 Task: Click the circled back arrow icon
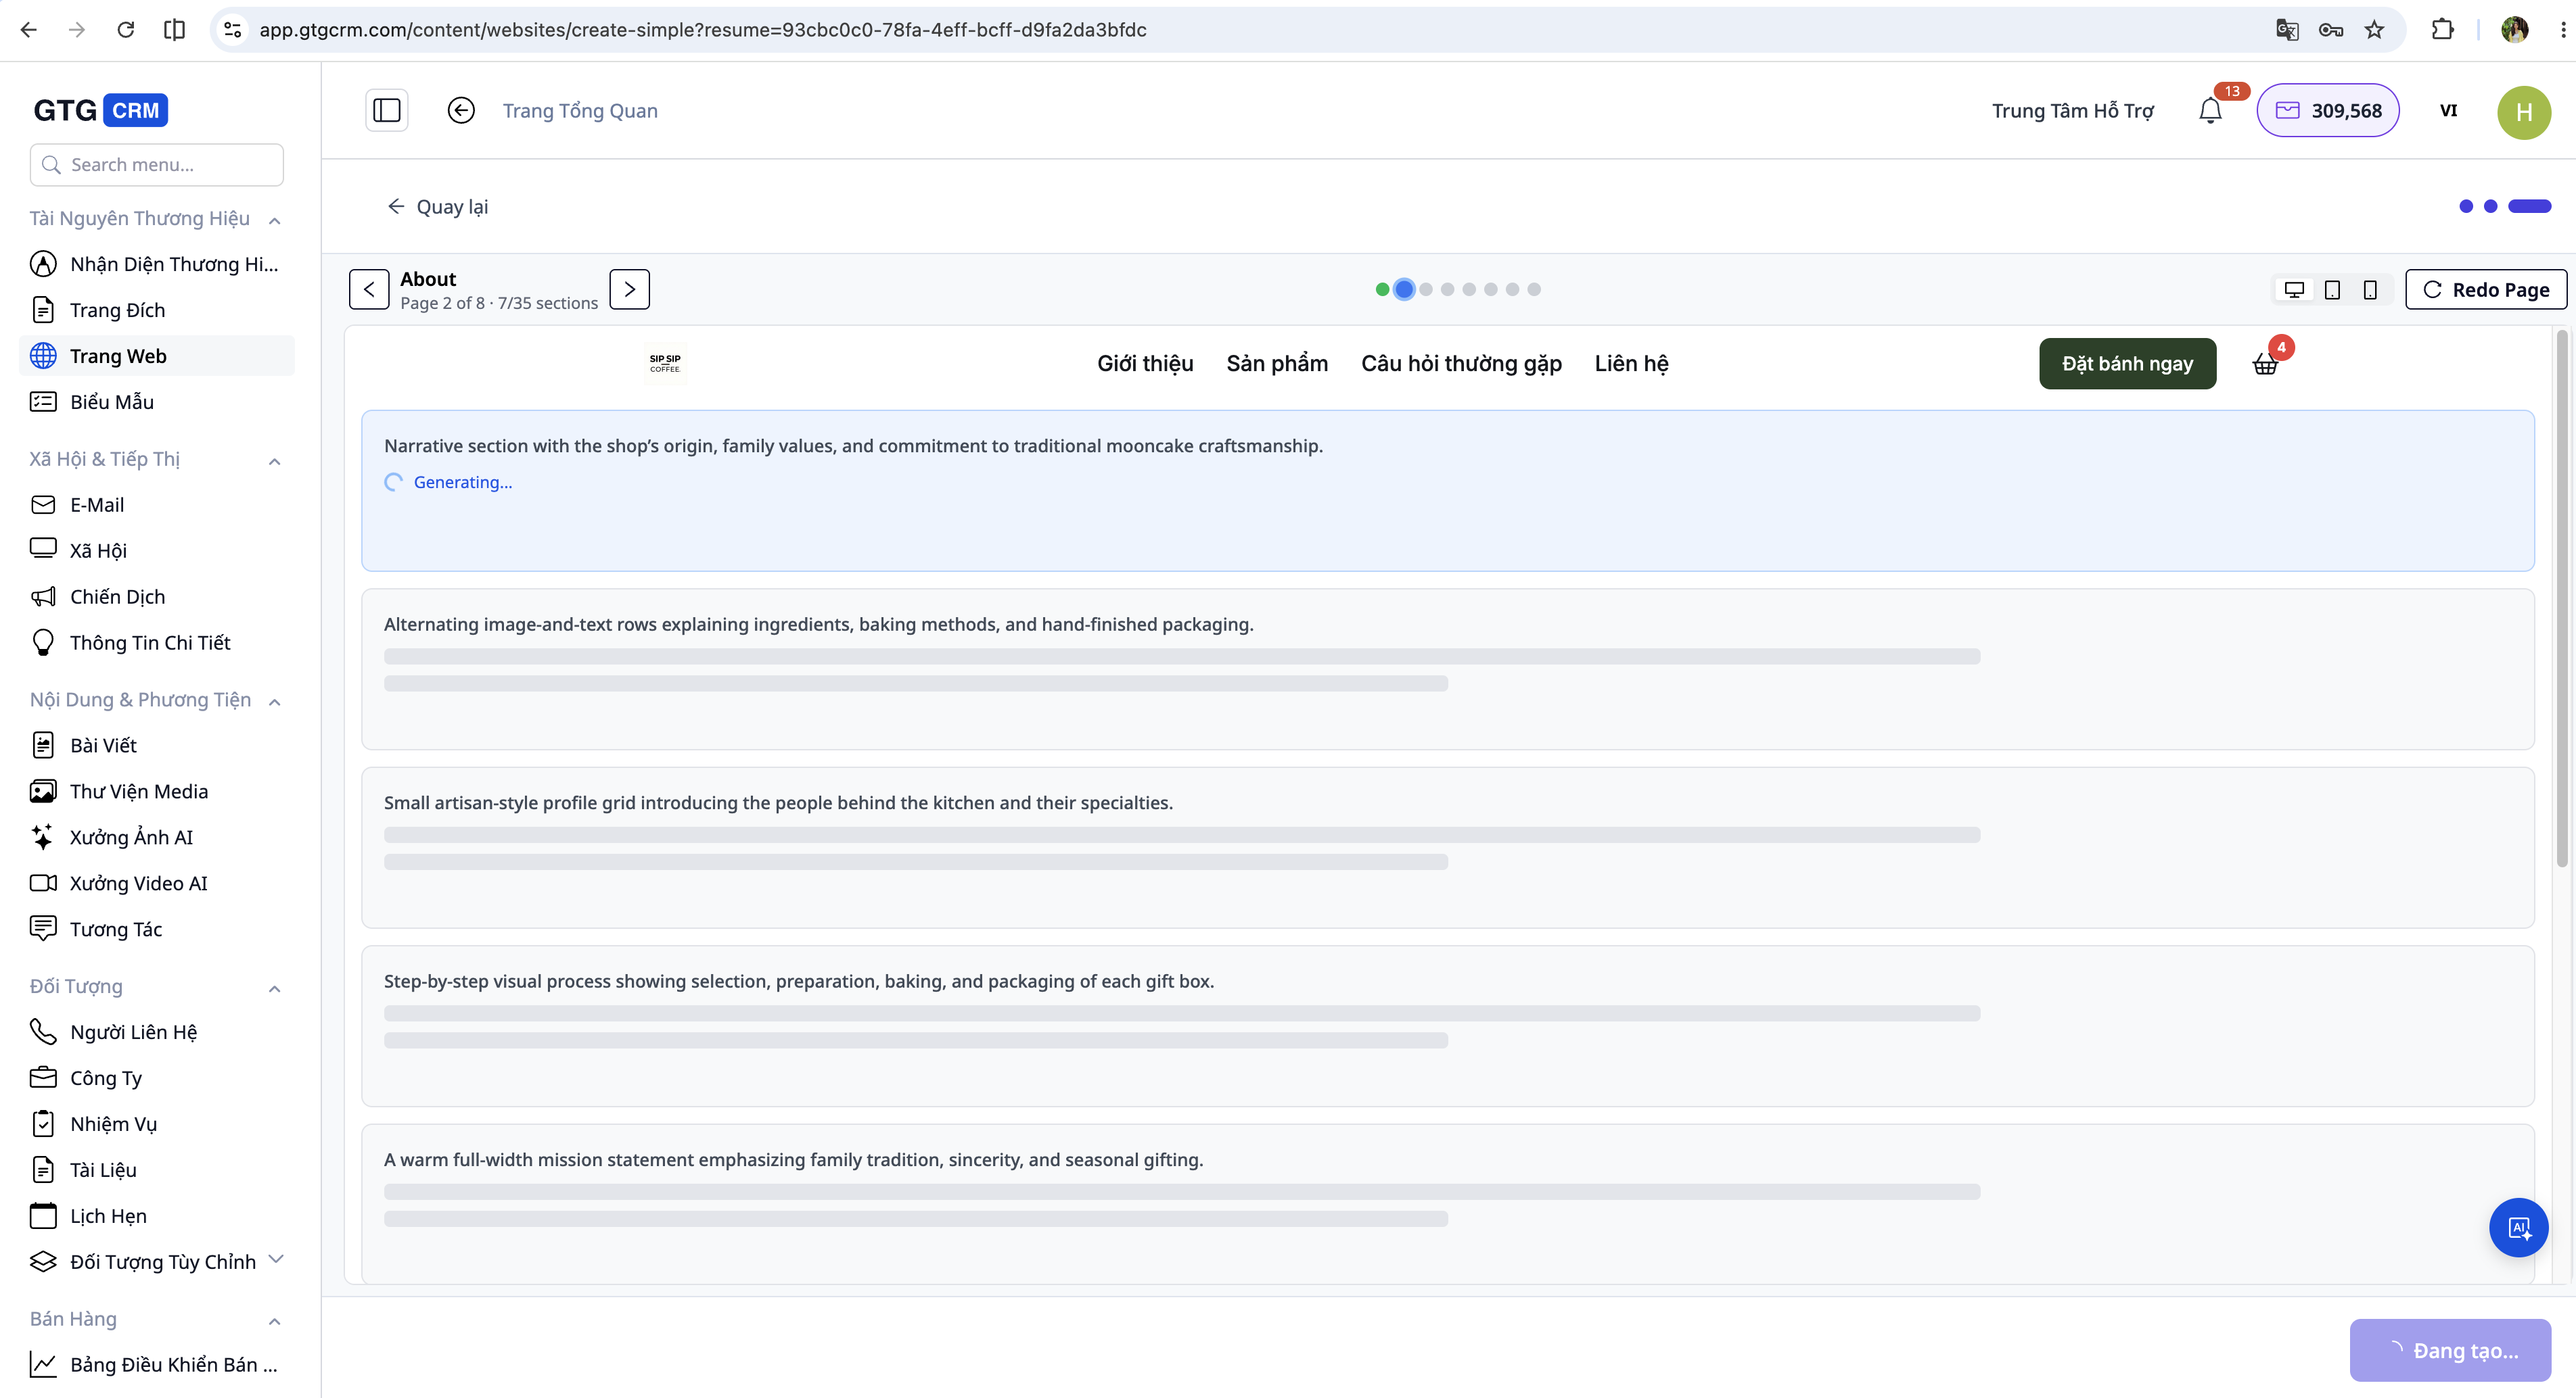(x=461, y=110)
